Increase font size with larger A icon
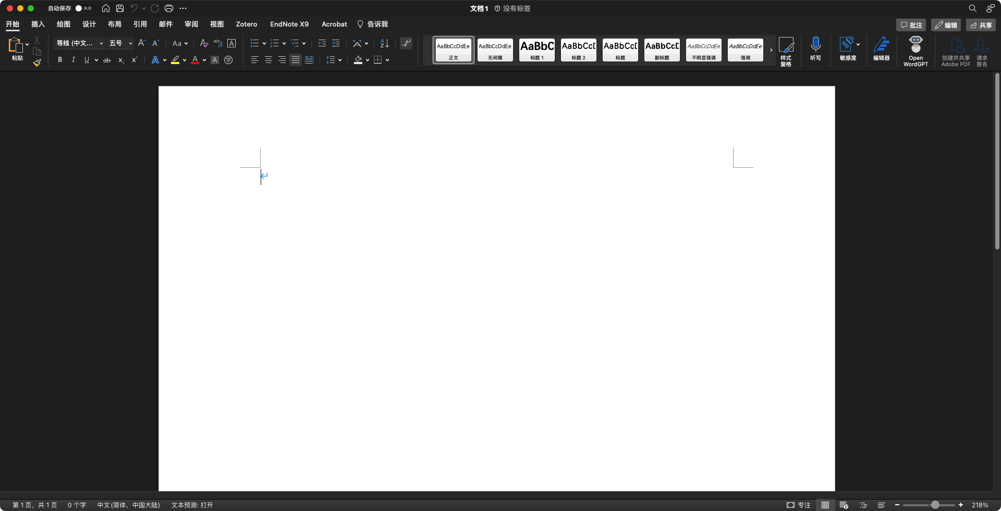1001x511 pixels. click(141, 43)
